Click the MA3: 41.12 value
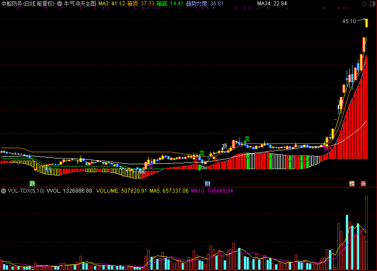 click(112, 4)
